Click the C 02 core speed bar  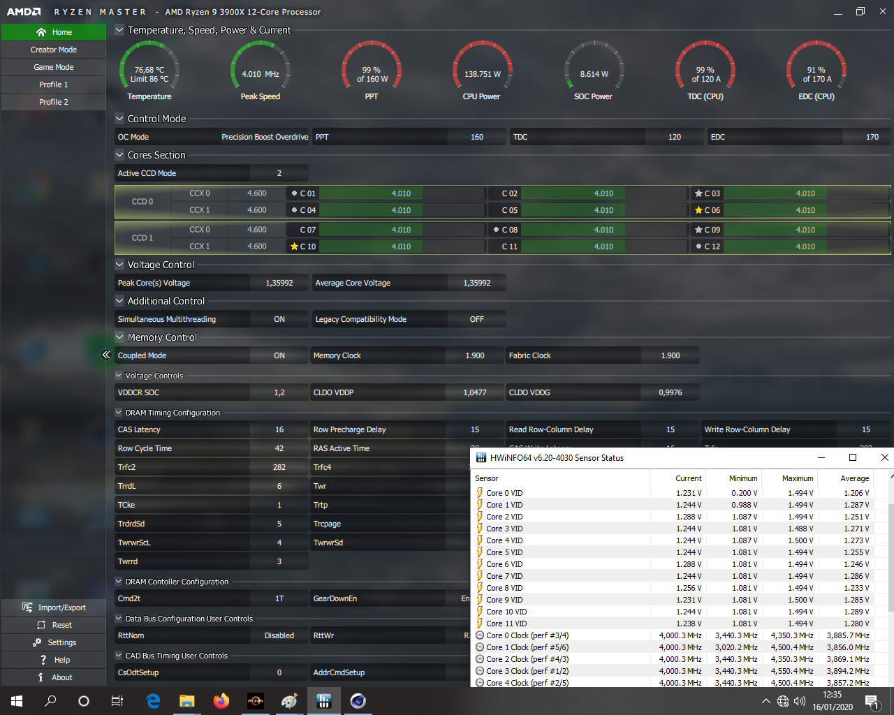[603, 193]
